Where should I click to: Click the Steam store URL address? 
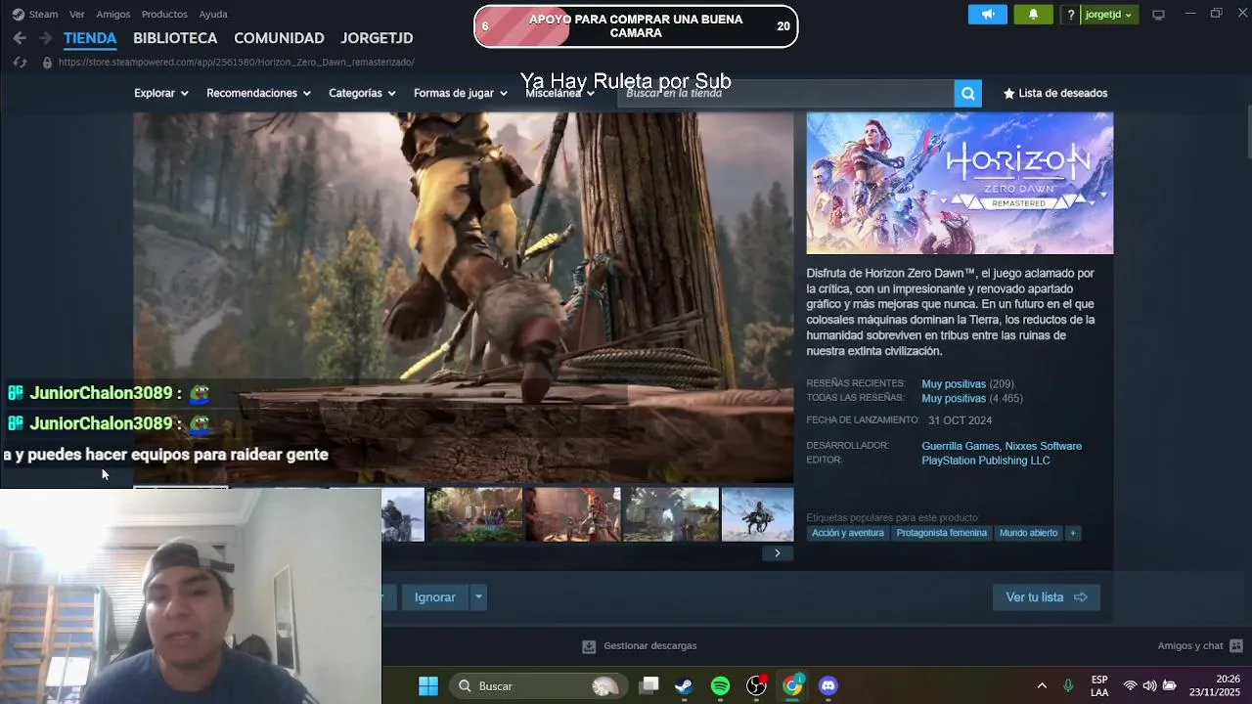pos(236,62)
